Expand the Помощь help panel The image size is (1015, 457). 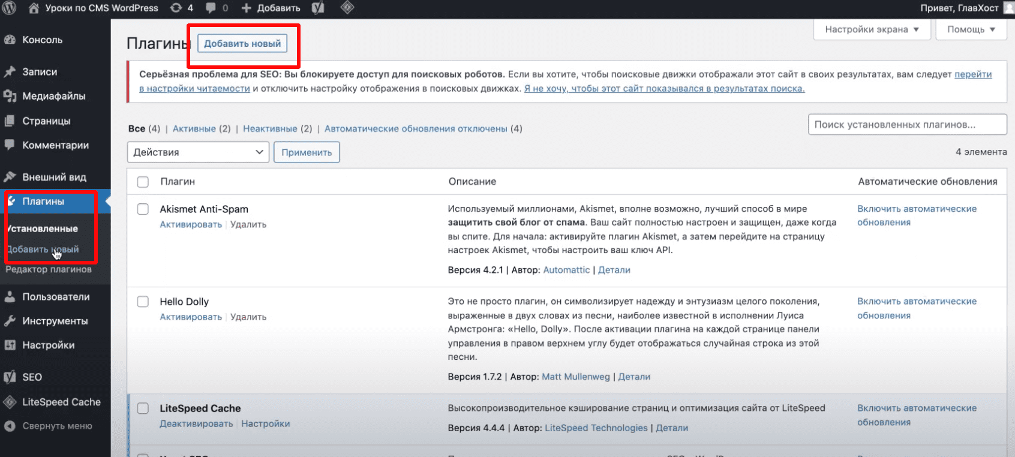pos(971,29)
